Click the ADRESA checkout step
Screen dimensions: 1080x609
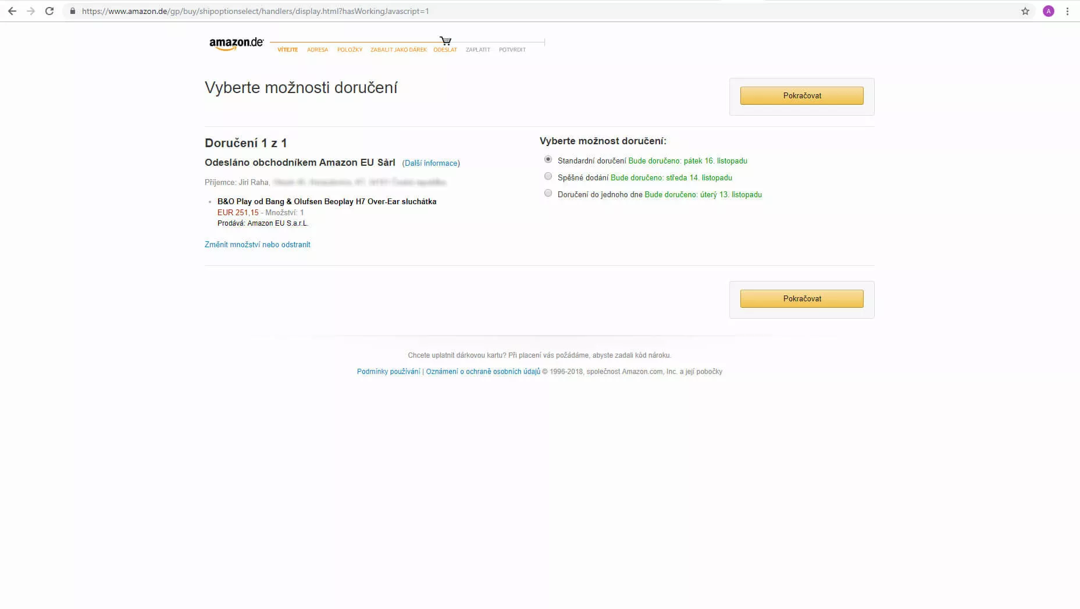coord(318,50)
